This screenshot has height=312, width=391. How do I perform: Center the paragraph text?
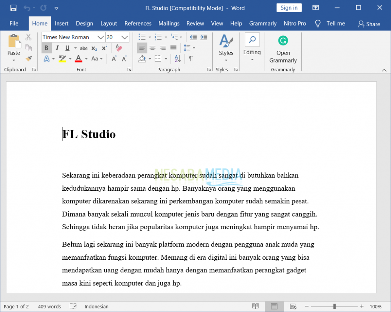point(152,48)
